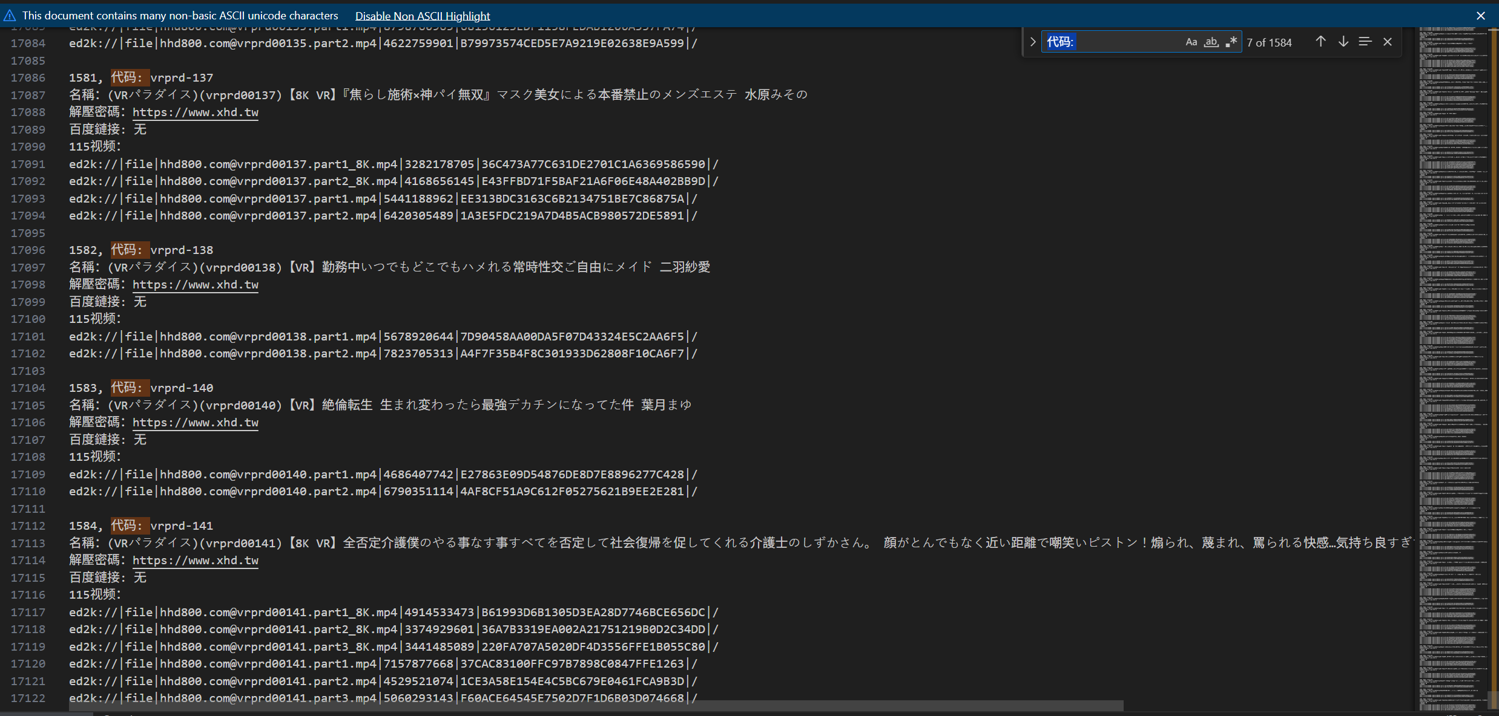Go to previous search match

1320,42
